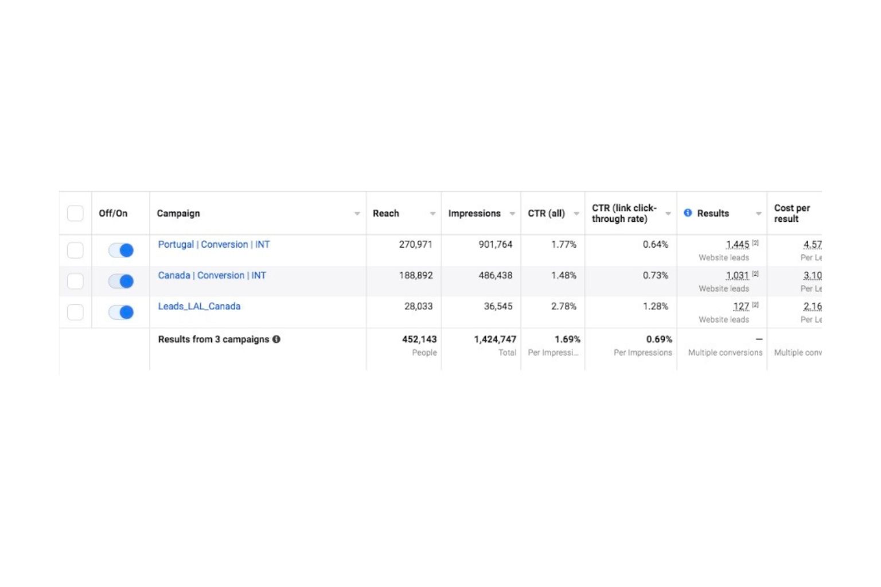Turn off the Canada | Conversion | INT campaign
Screen dimensions: 881x587
(x=121, y=281)
